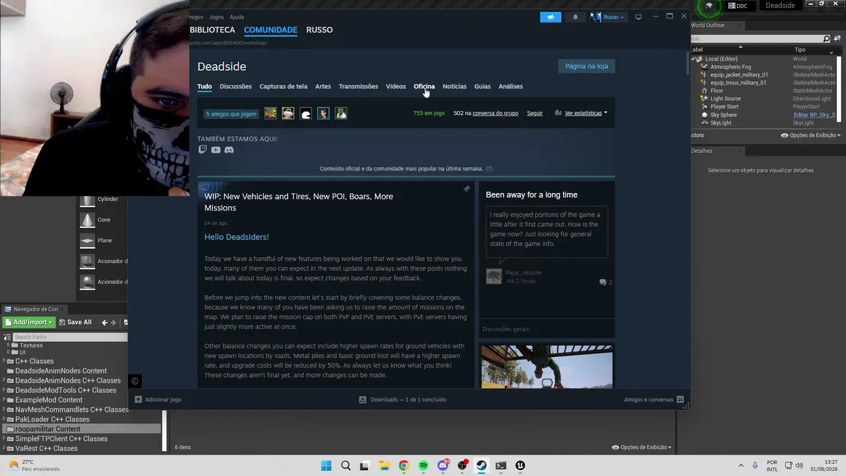Image resolution: width=846 pixels, height=476 pixels.
Task: Expand the VaRest C++ Classes folder arrow
Action: click(x=4, y=449)
